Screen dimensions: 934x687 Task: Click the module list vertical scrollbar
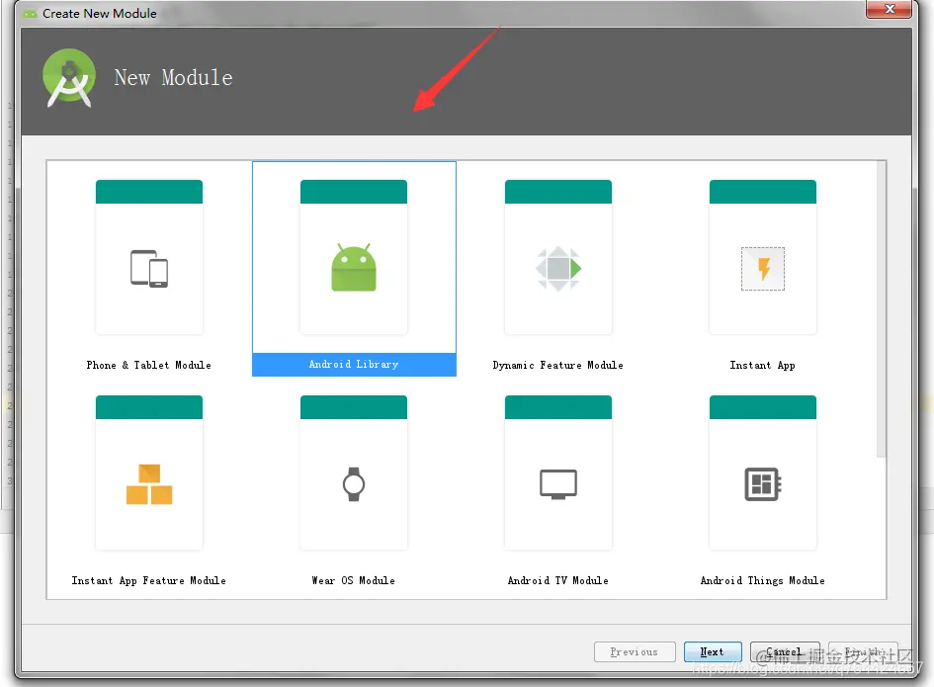(x=881, y=309)
